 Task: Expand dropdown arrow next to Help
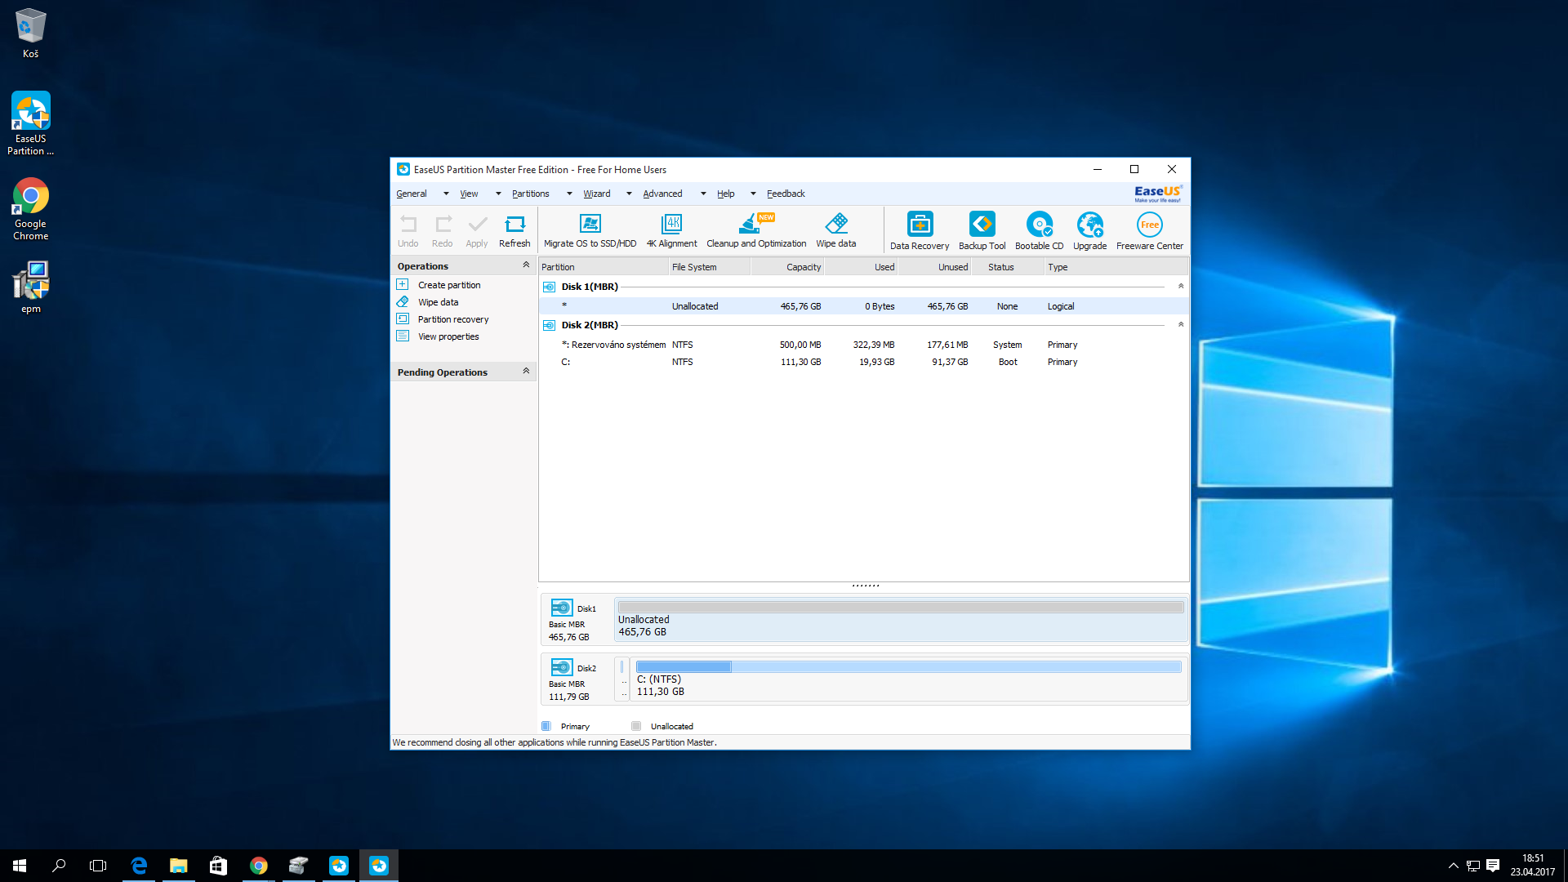click(753, 194)
